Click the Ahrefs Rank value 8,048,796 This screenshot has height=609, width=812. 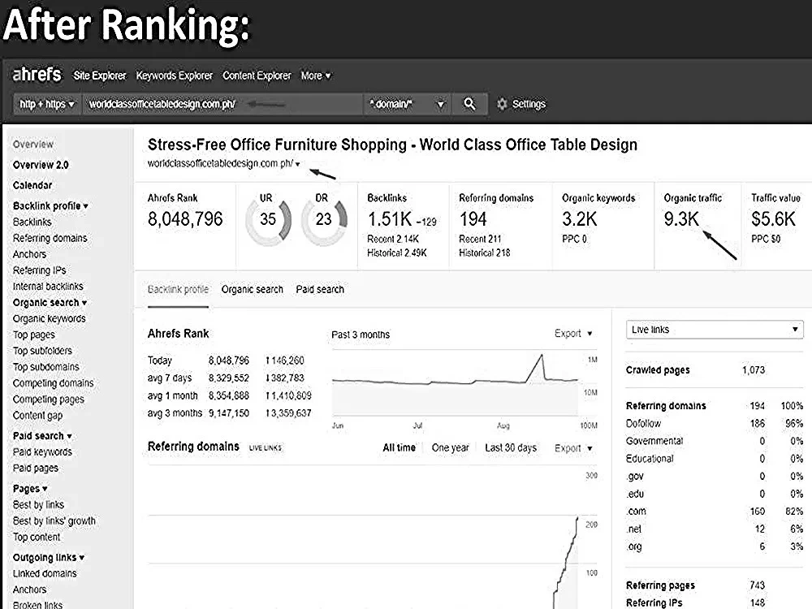(x=185, y=219)
